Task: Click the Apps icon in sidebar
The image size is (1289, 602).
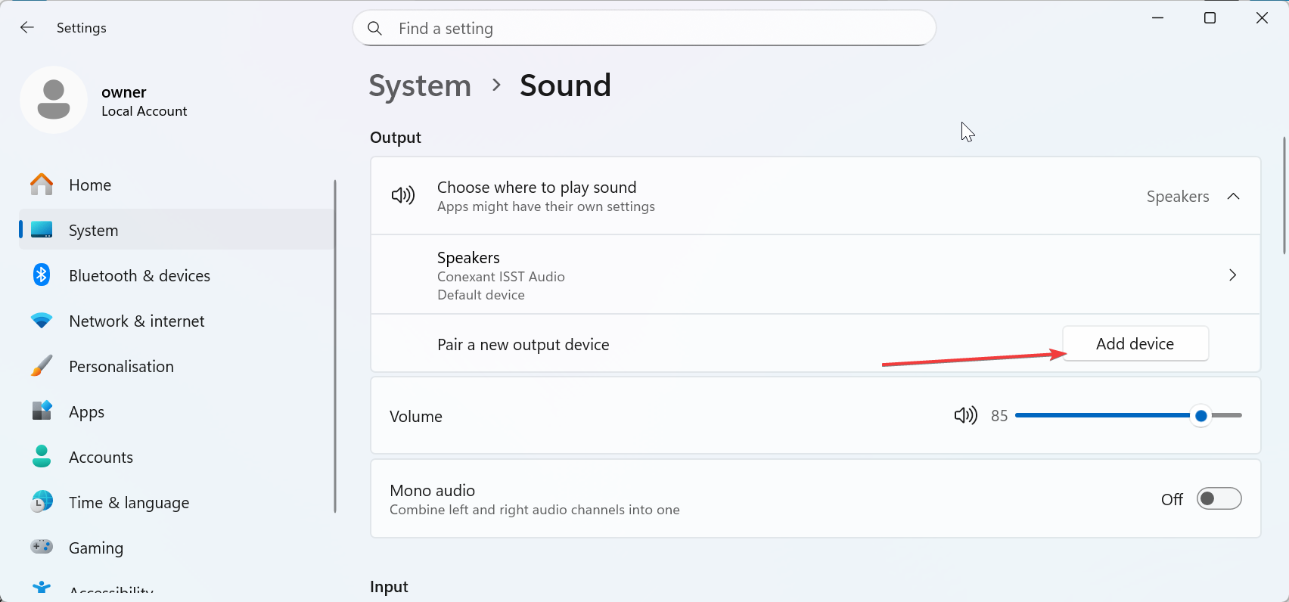Action: [x=42, y=411]
